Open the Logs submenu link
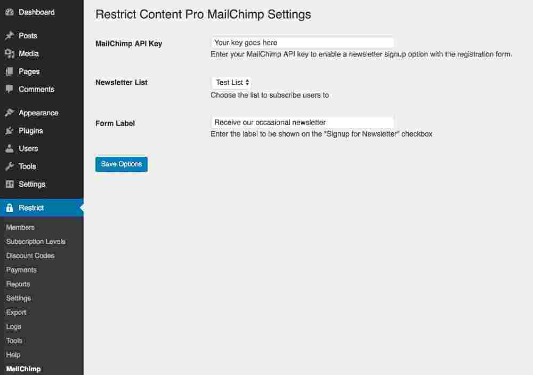Image resolution: width=533 pixels, height=375 pixels. pyautogui.click(x=14, y=326)
